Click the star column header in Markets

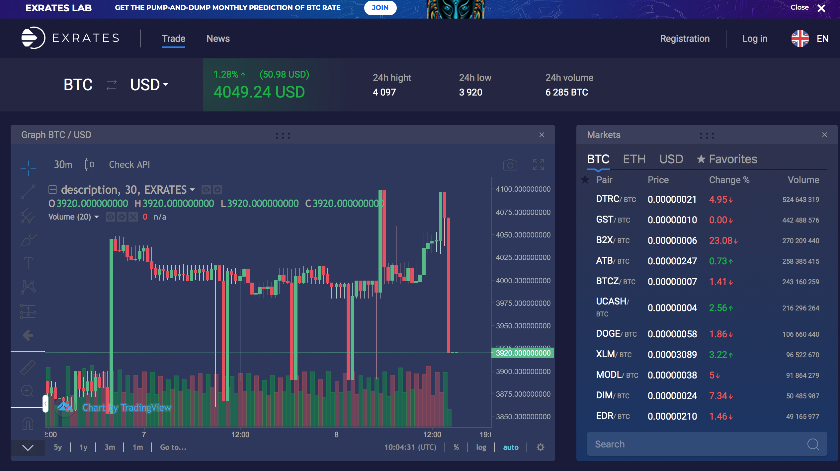click(585, 180)
